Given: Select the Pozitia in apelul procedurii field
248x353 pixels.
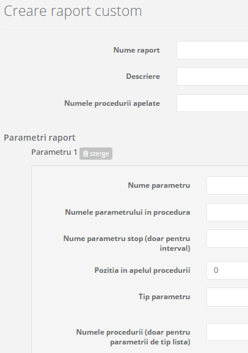Looking at the screenshot, I should point(227,270).
